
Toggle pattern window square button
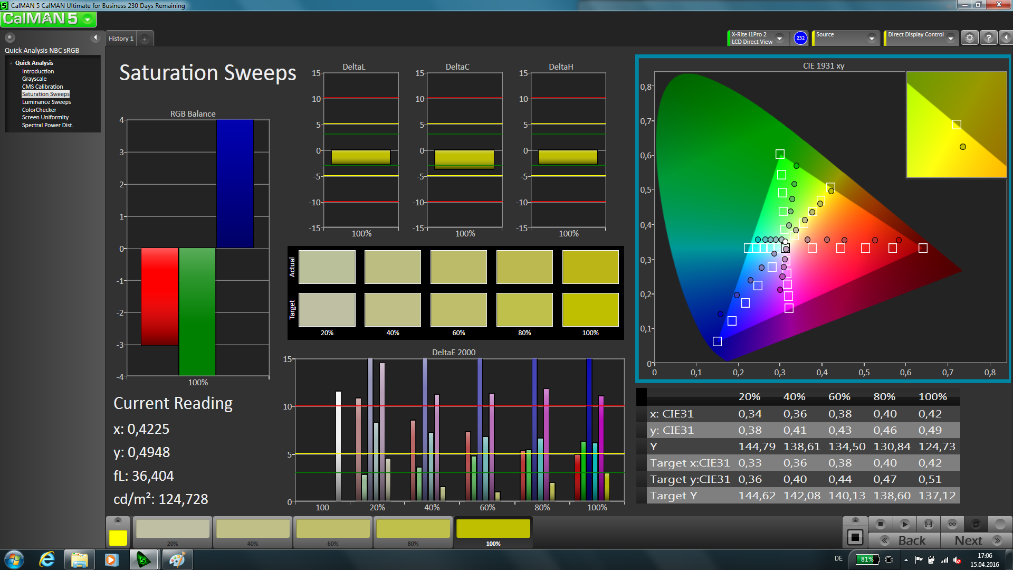point(855,538)
